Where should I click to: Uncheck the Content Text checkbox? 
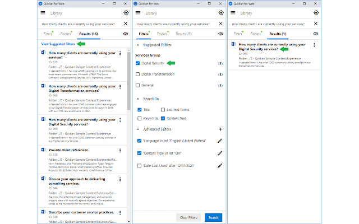point(163,118)
